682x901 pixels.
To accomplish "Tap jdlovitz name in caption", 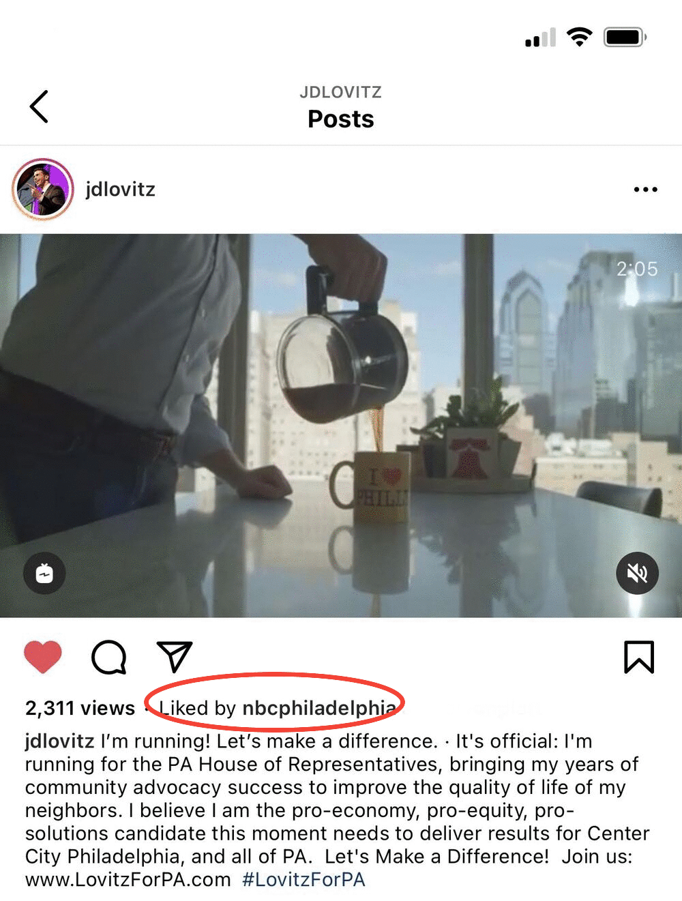I will pyautogui.click(x=60, y=741).
